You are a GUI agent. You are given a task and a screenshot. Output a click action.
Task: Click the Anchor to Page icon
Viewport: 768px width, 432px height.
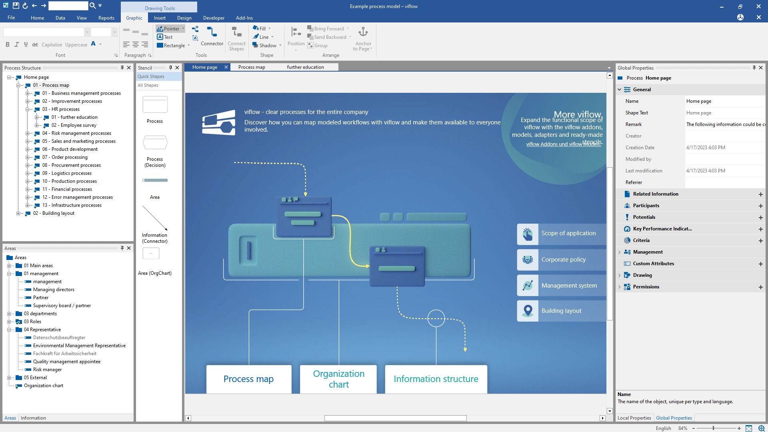point(363,32)
